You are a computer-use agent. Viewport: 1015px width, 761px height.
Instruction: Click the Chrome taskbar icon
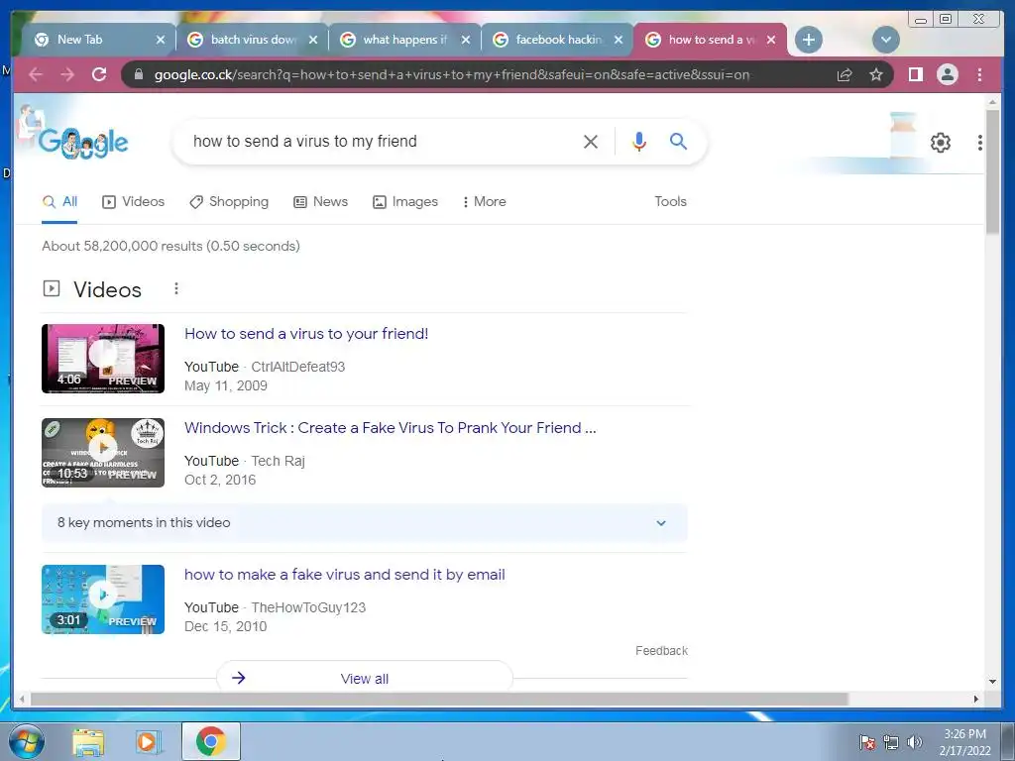[x=211, y=741]
